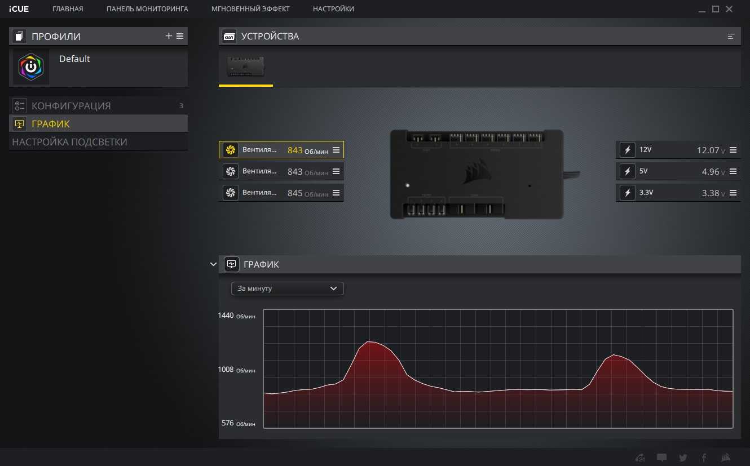The height and width of the screenshot is (466, 750).
Task: Open the devices panel options icon
Action: point(731,37)
